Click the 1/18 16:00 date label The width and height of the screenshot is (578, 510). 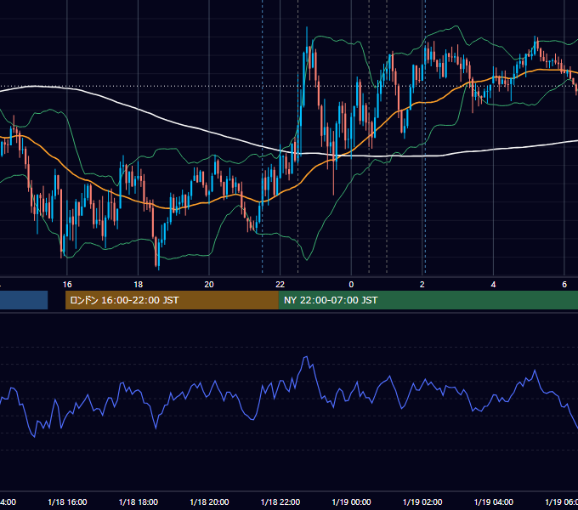pyautogui.click(x=67, y=501)
